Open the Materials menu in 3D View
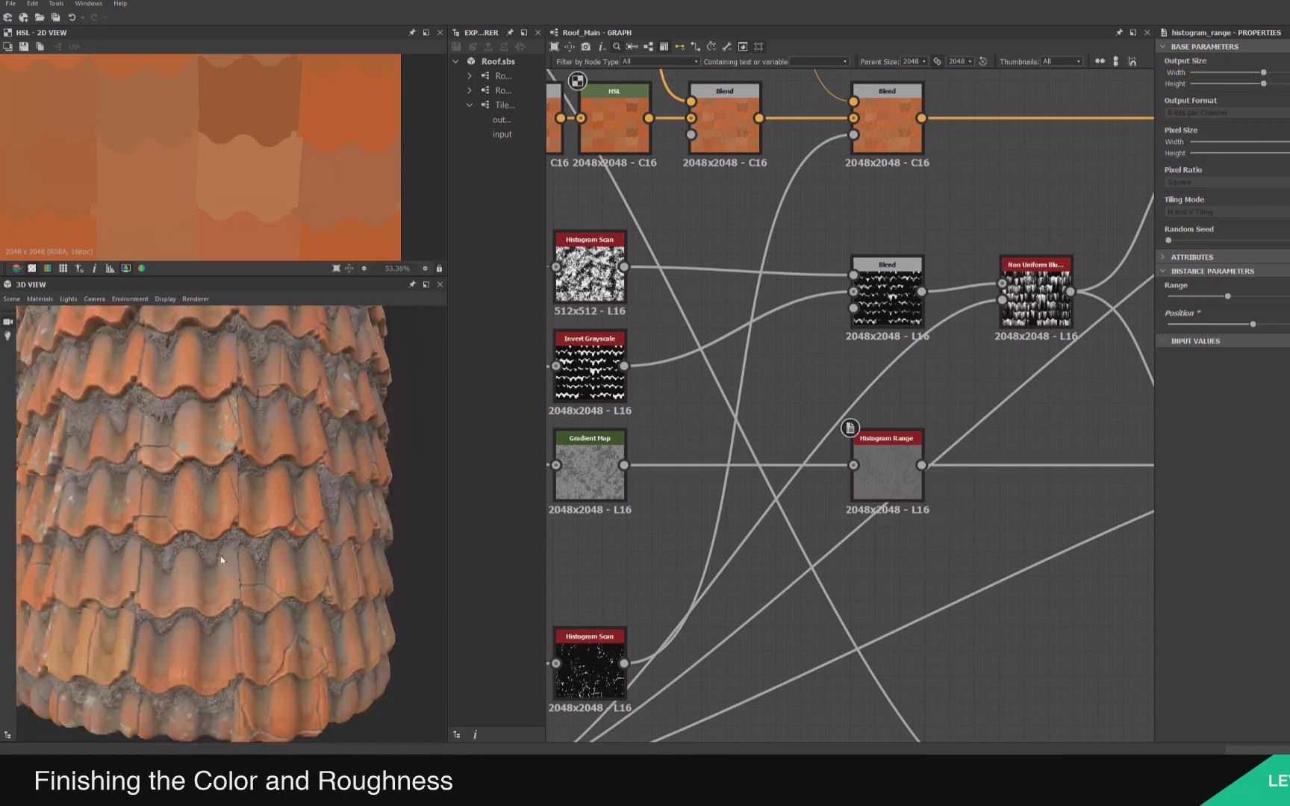Image resolution: width=1290 pixels, height=806 pixels. click(x=40, y=299)
